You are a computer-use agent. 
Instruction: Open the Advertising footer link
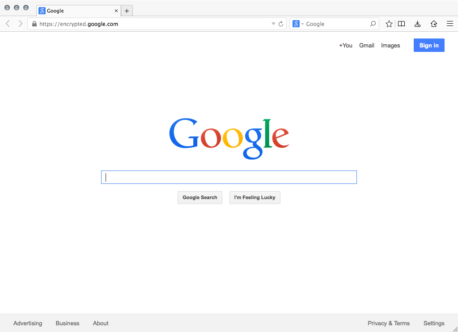coord(28,323)
